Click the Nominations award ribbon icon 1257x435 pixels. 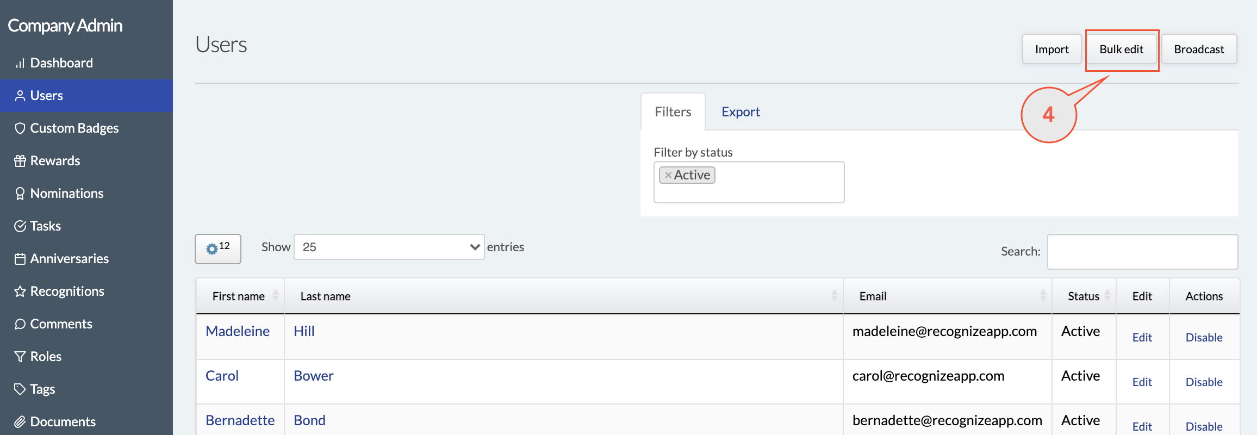tap(20, 194)
